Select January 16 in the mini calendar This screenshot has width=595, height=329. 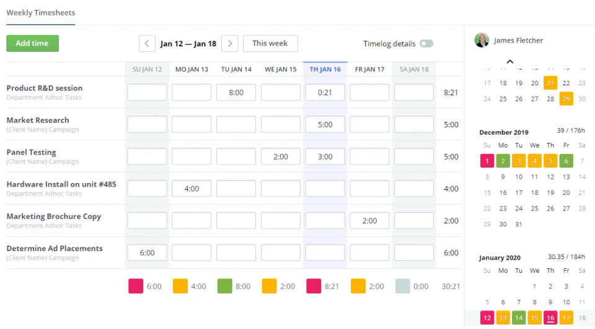tap(550, 318)
